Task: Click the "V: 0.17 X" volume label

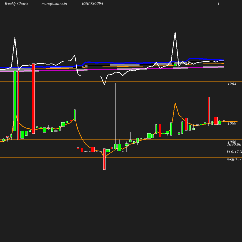Action: pyautogui.click(x=234, y=151)
